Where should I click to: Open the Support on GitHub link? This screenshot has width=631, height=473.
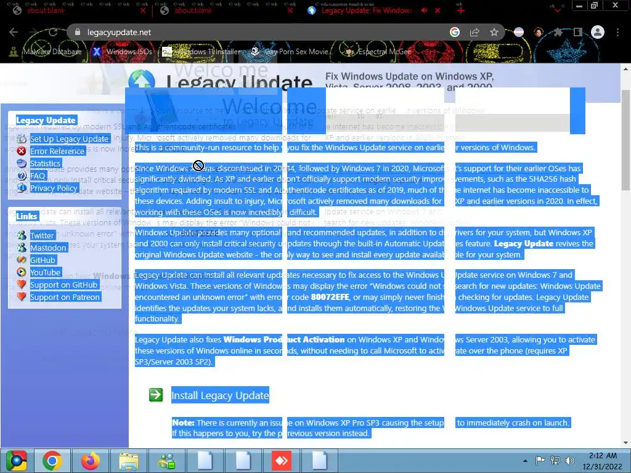pos(63,285)
